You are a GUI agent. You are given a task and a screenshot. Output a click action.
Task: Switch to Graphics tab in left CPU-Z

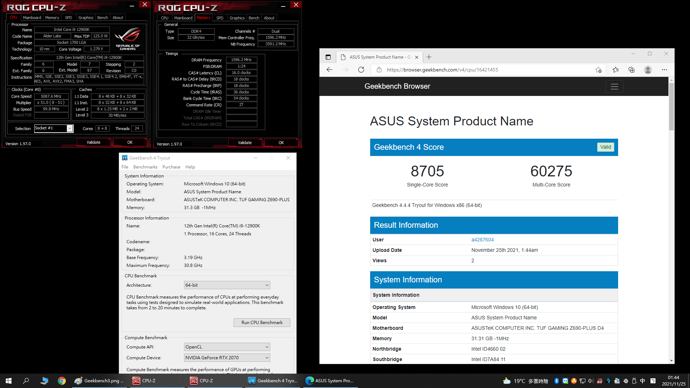(x=86, y=18)
